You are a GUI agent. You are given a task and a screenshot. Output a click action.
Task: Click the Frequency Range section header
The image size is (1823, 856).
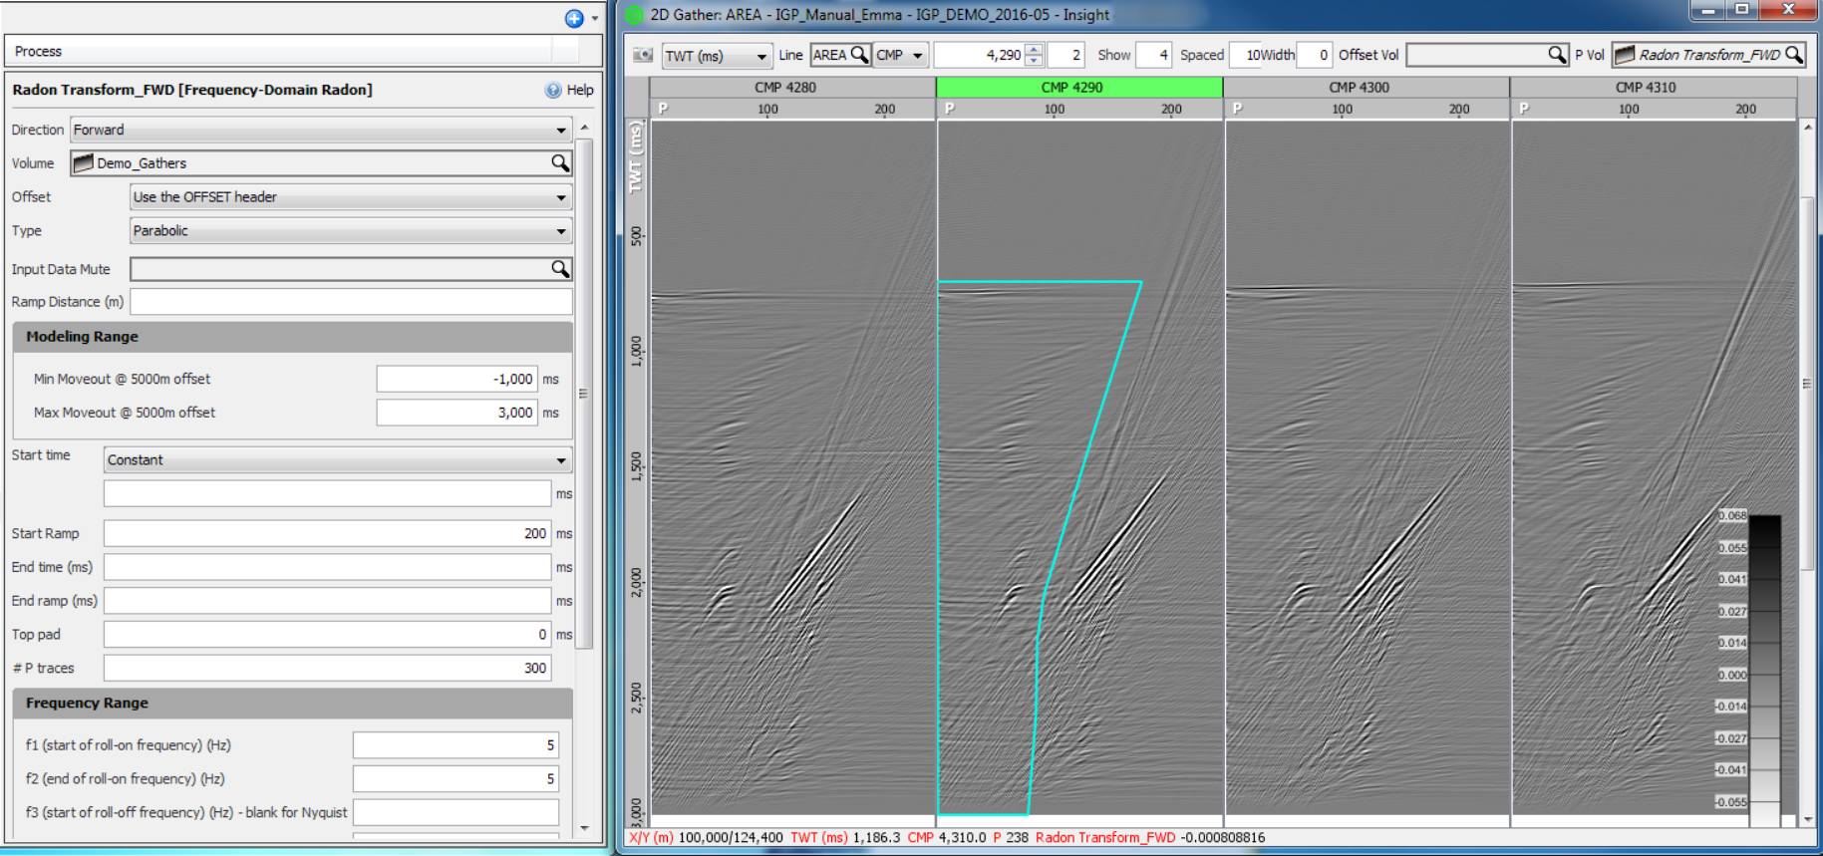coord(292,703)
